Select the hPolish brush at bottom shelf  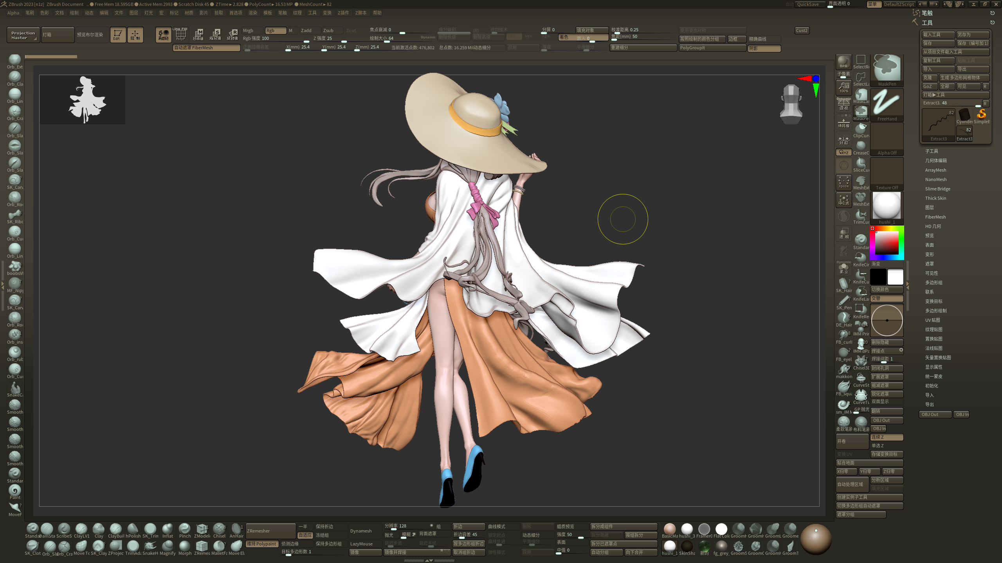133,529
